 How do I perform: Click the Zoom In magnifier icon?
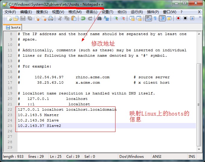tap(115, 18)
